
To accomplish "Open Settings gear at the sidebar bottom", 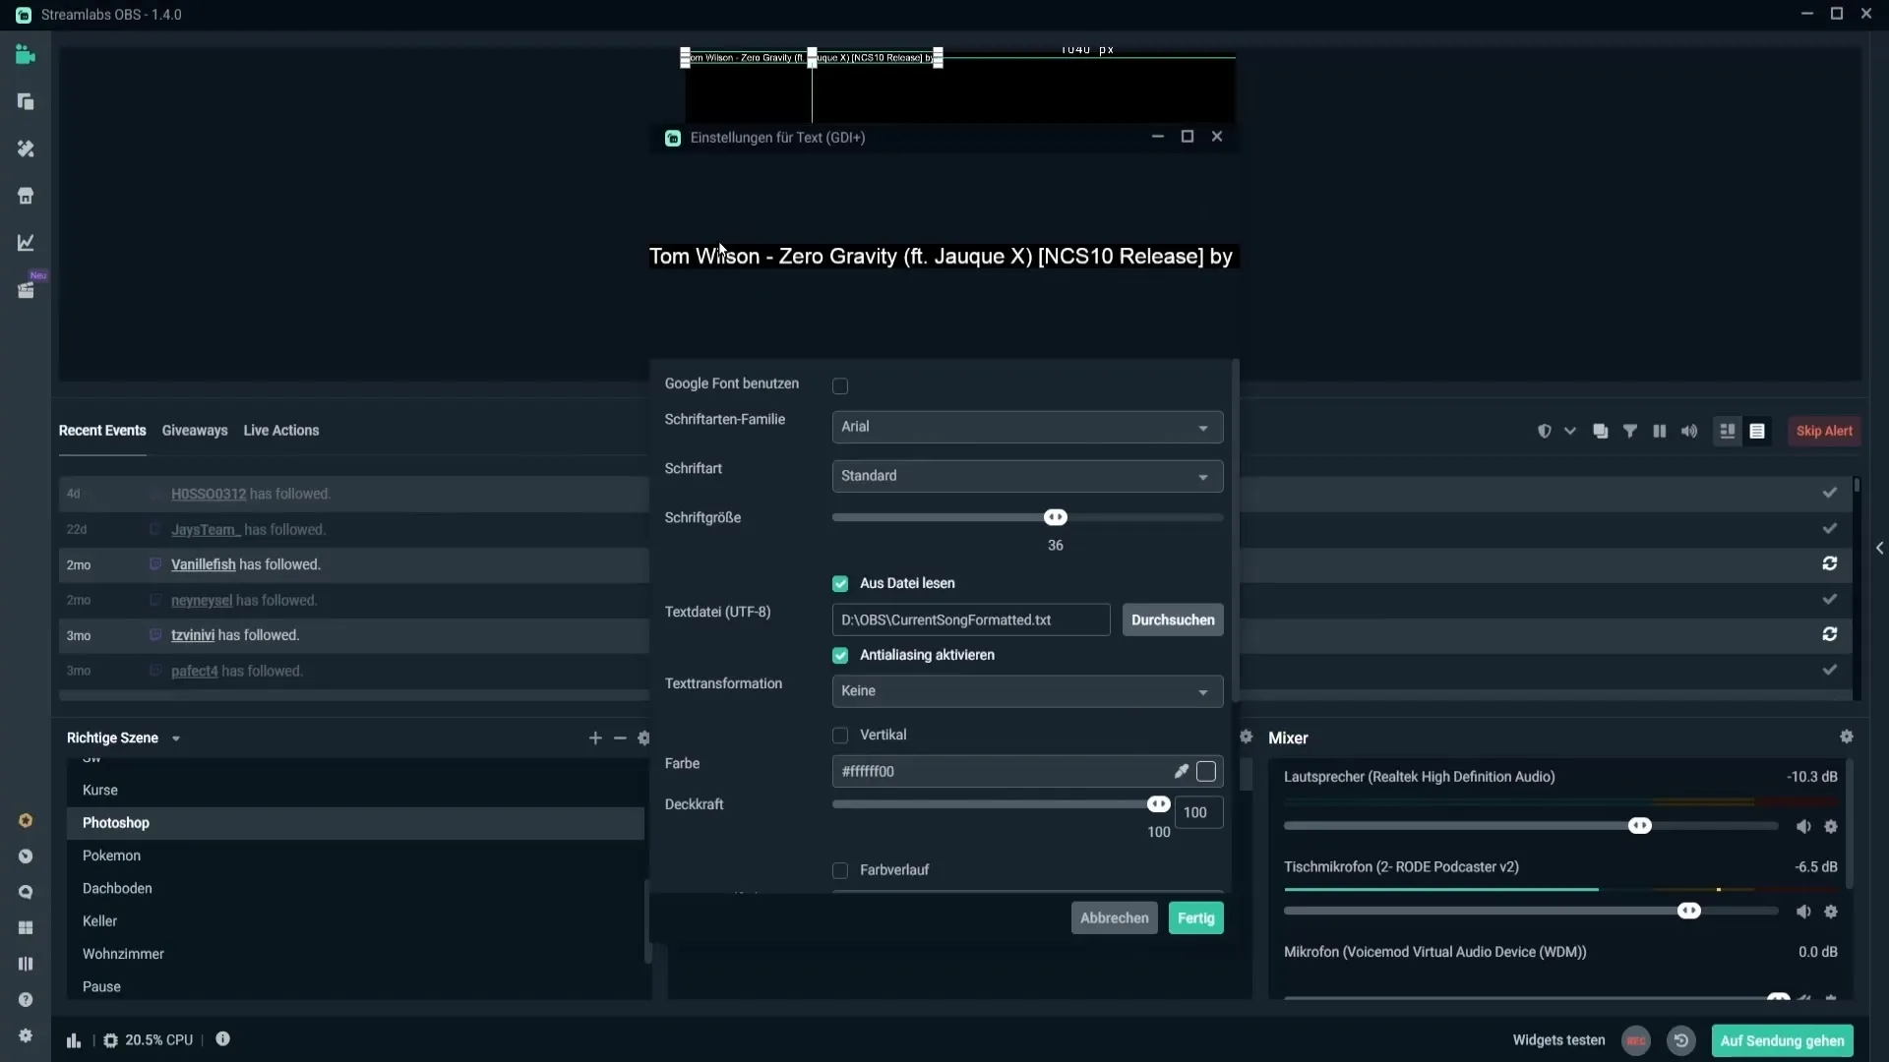I will [26, 1035].
